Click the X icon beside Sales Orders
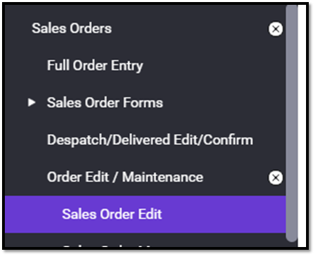Viewport: 315px width, 256px height. coord(276,29)
